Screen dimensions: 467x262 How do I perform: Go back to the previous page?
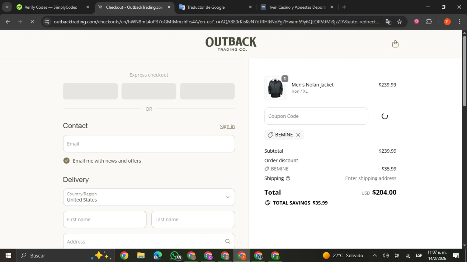point(8,22)
